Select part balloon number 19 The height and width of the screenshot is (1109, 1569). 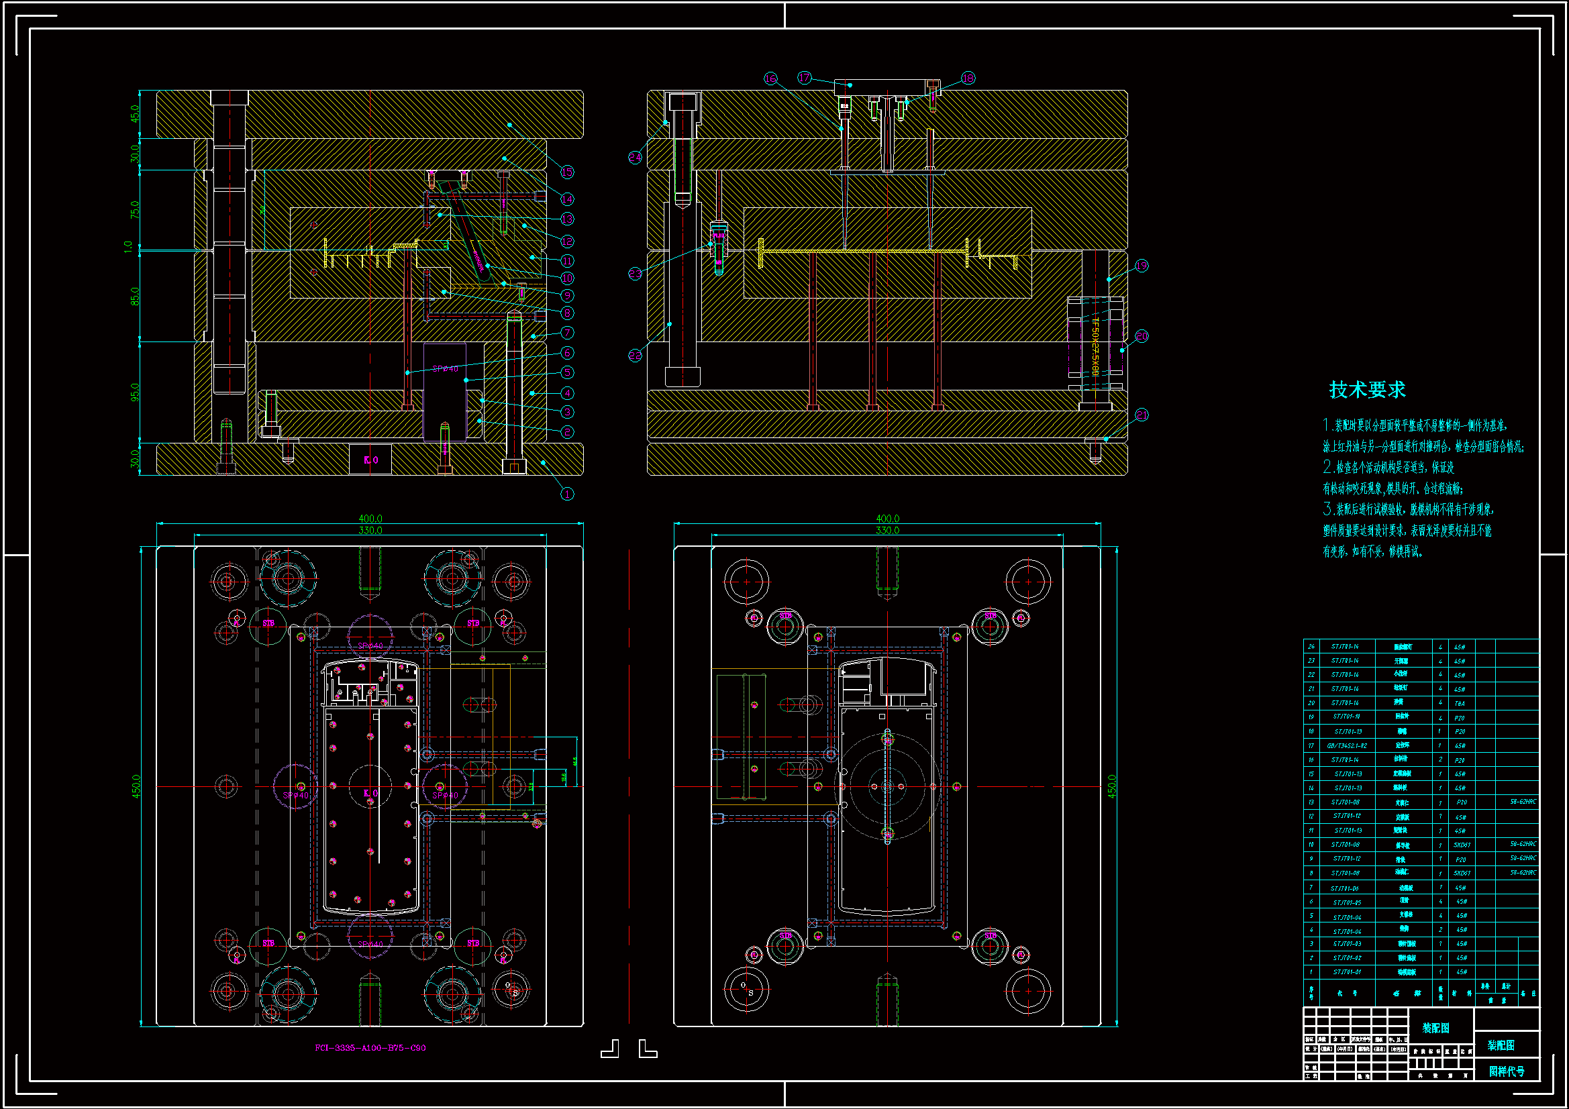[x=1142, y=266]
